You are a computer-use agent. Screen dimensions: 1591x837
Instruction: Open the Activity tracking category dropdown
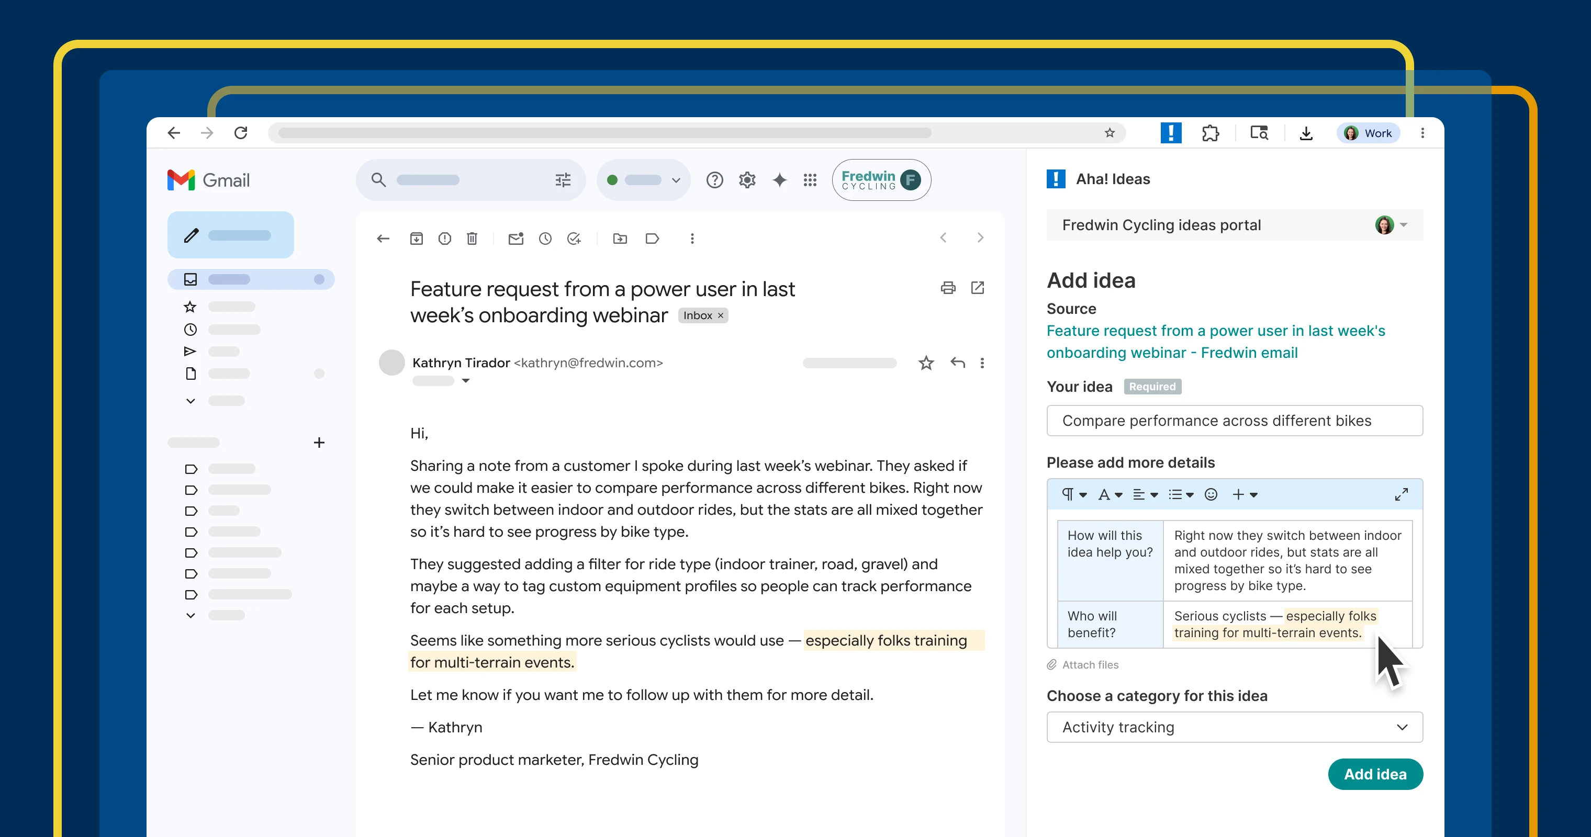(1234, 727)
